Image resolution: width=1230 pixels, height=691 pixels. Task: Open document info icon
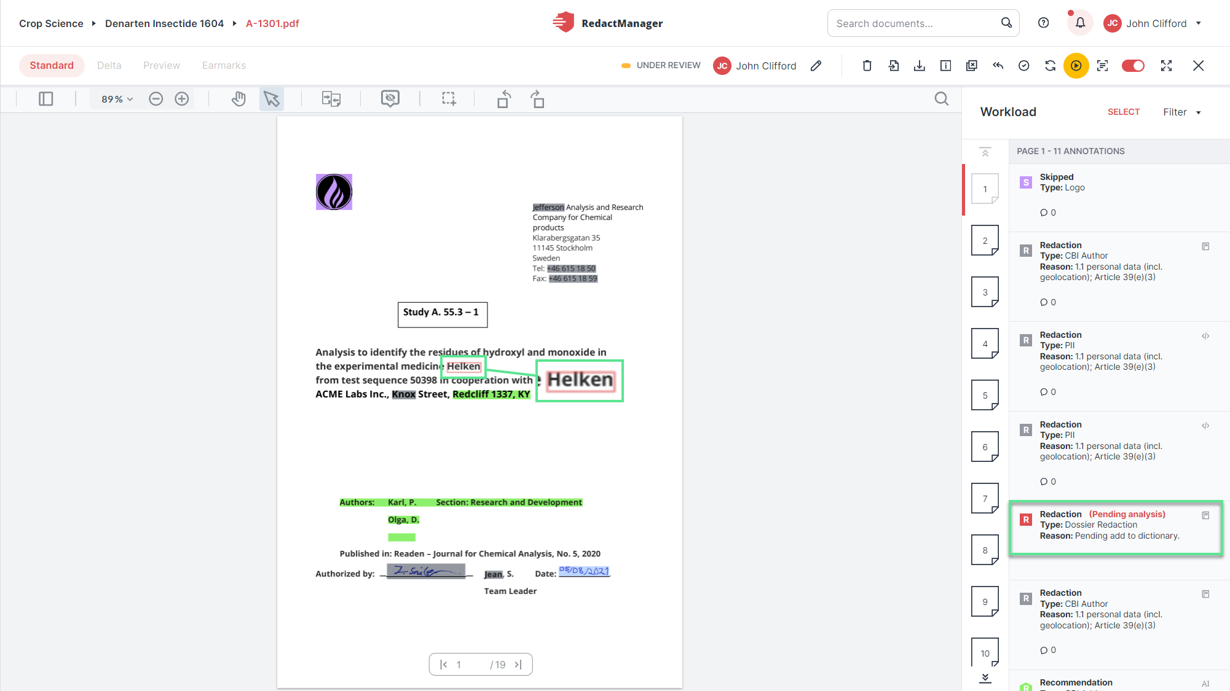point(946,66)
